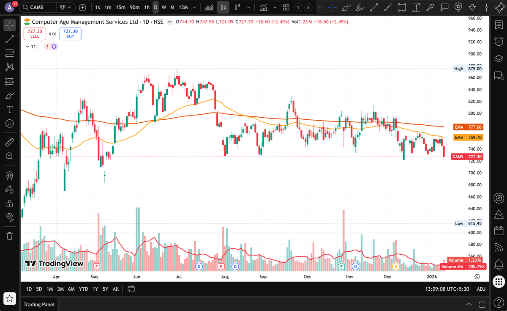
Task: Click the add symbol plus icon
Action: pos(82,7)
